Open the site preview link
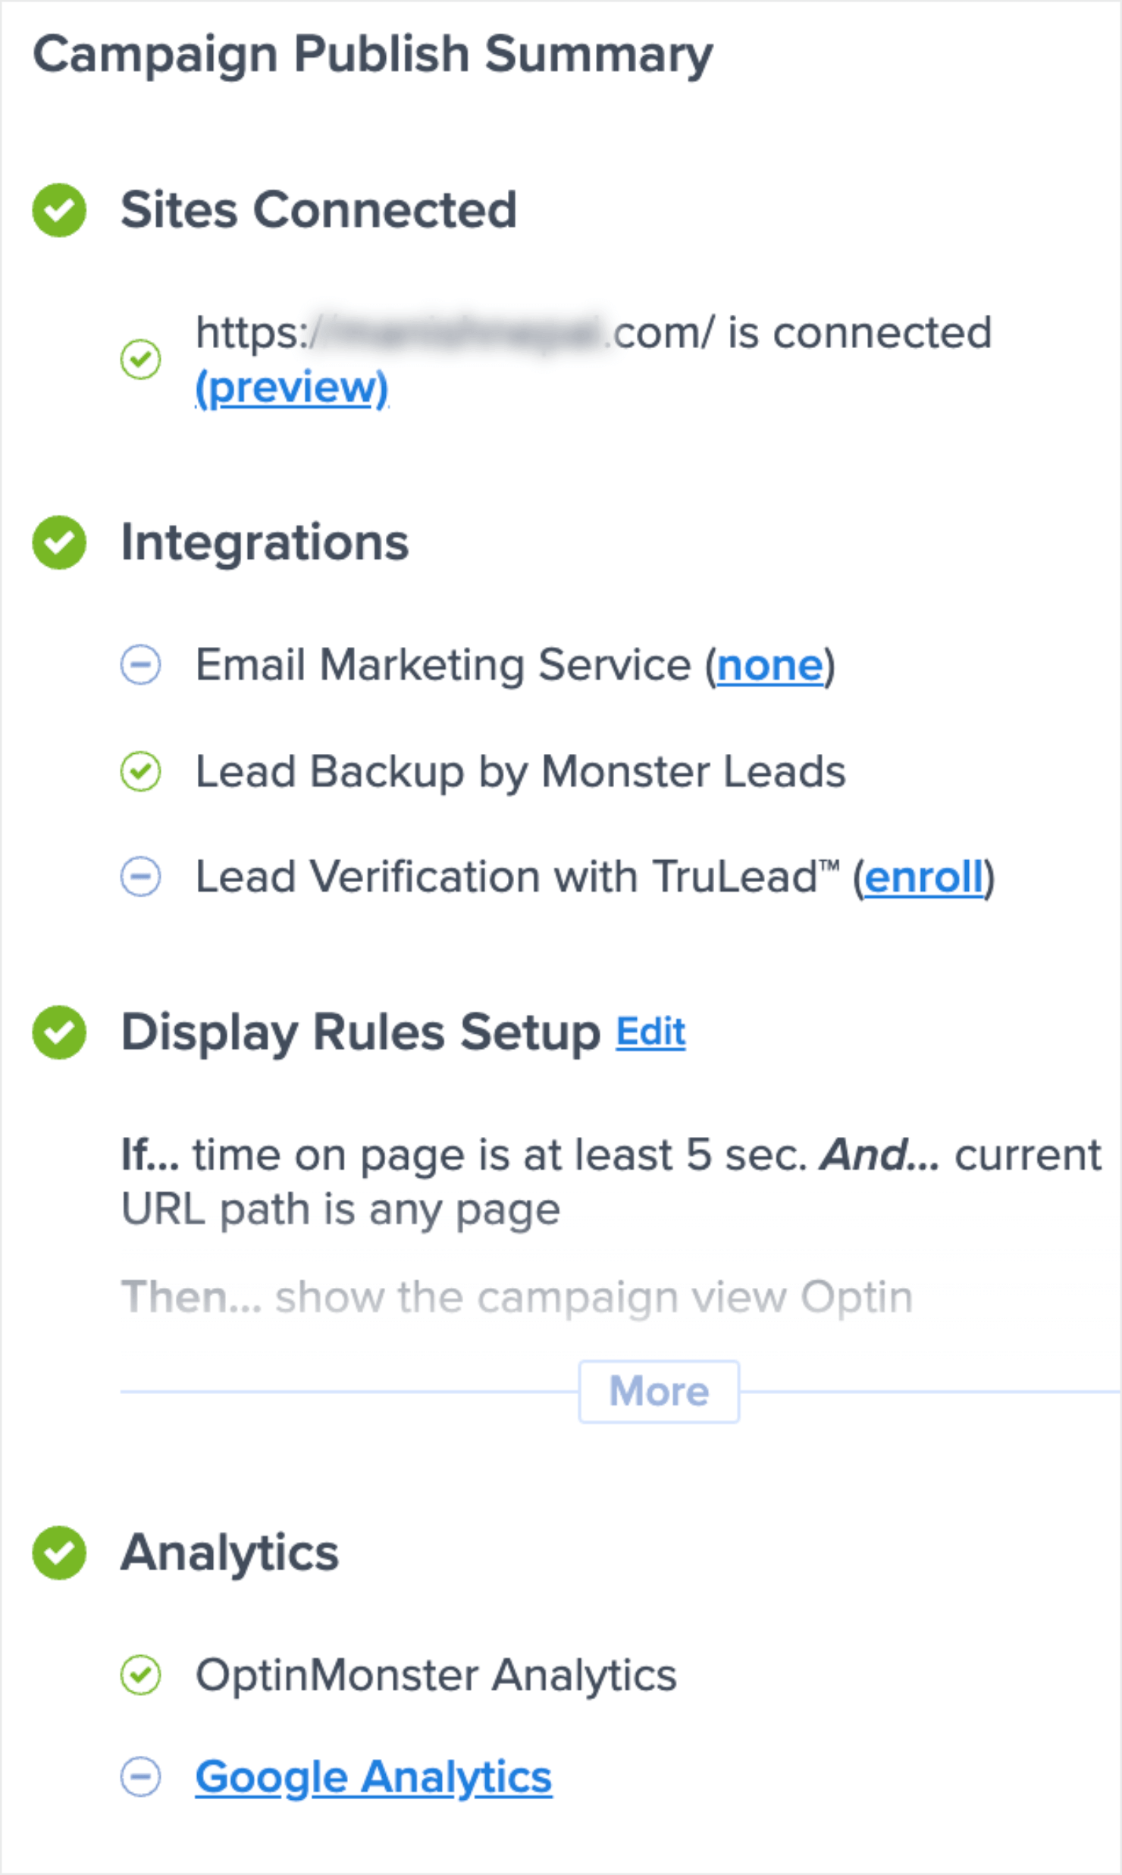Screen dimensions: 1122x1875 292,388
